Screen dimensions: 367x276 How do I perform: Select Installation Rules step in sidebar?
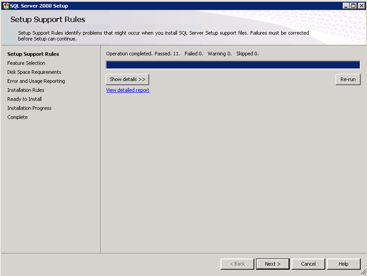coord(26,90)
